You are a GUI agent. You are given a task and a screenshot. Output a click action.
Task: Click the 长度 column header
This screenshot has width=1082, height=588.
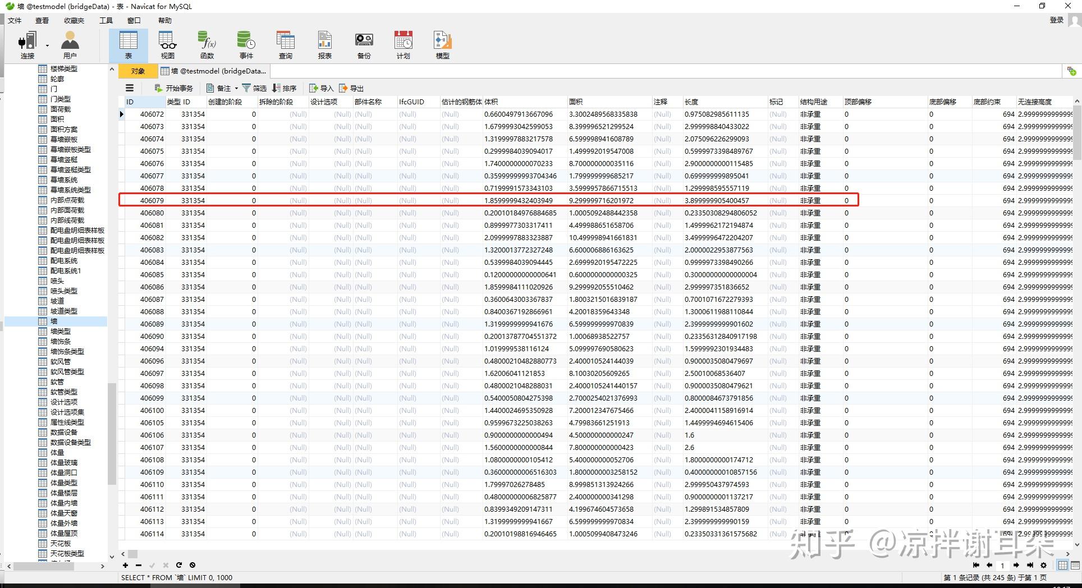pyautogui.click(x=725, y=102)
